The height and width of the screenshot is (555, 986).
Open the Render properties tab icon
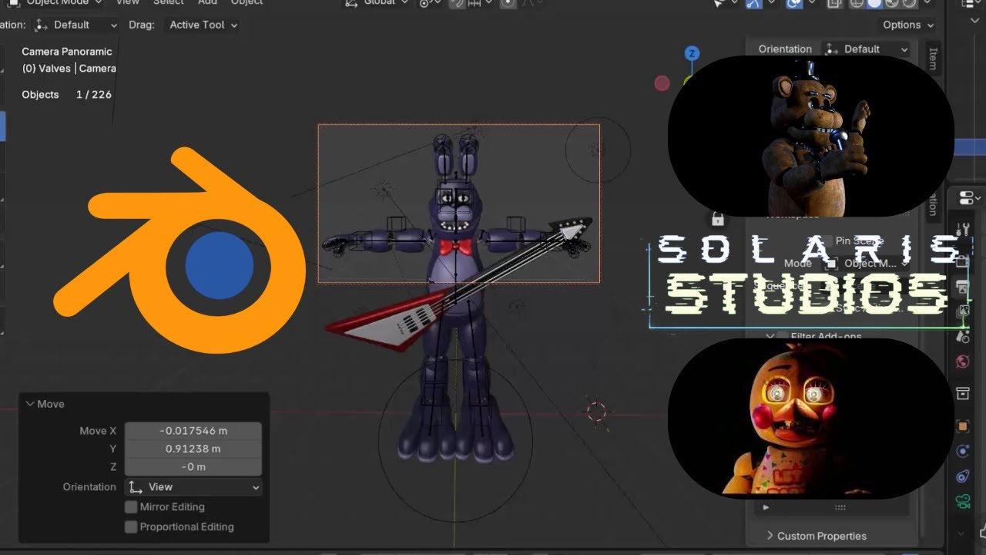tap(963, 261)
